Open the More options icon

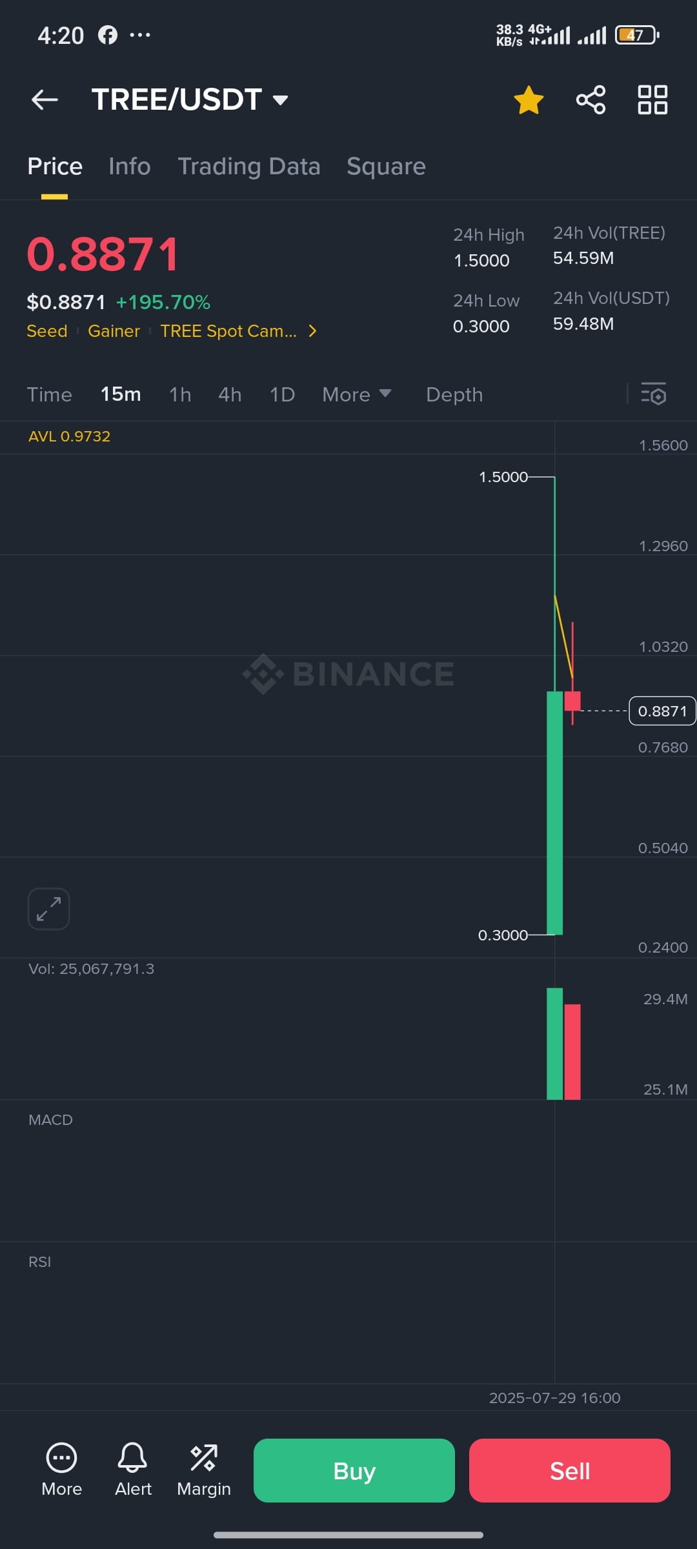pos(61,1469)
